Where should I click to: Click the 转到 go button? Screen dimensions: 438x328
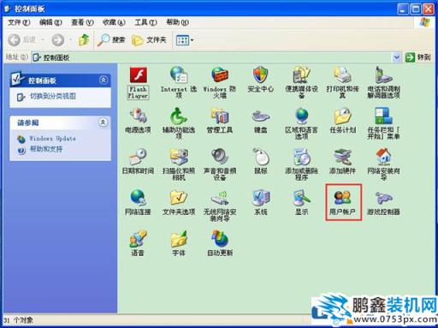tap(418, 57)
